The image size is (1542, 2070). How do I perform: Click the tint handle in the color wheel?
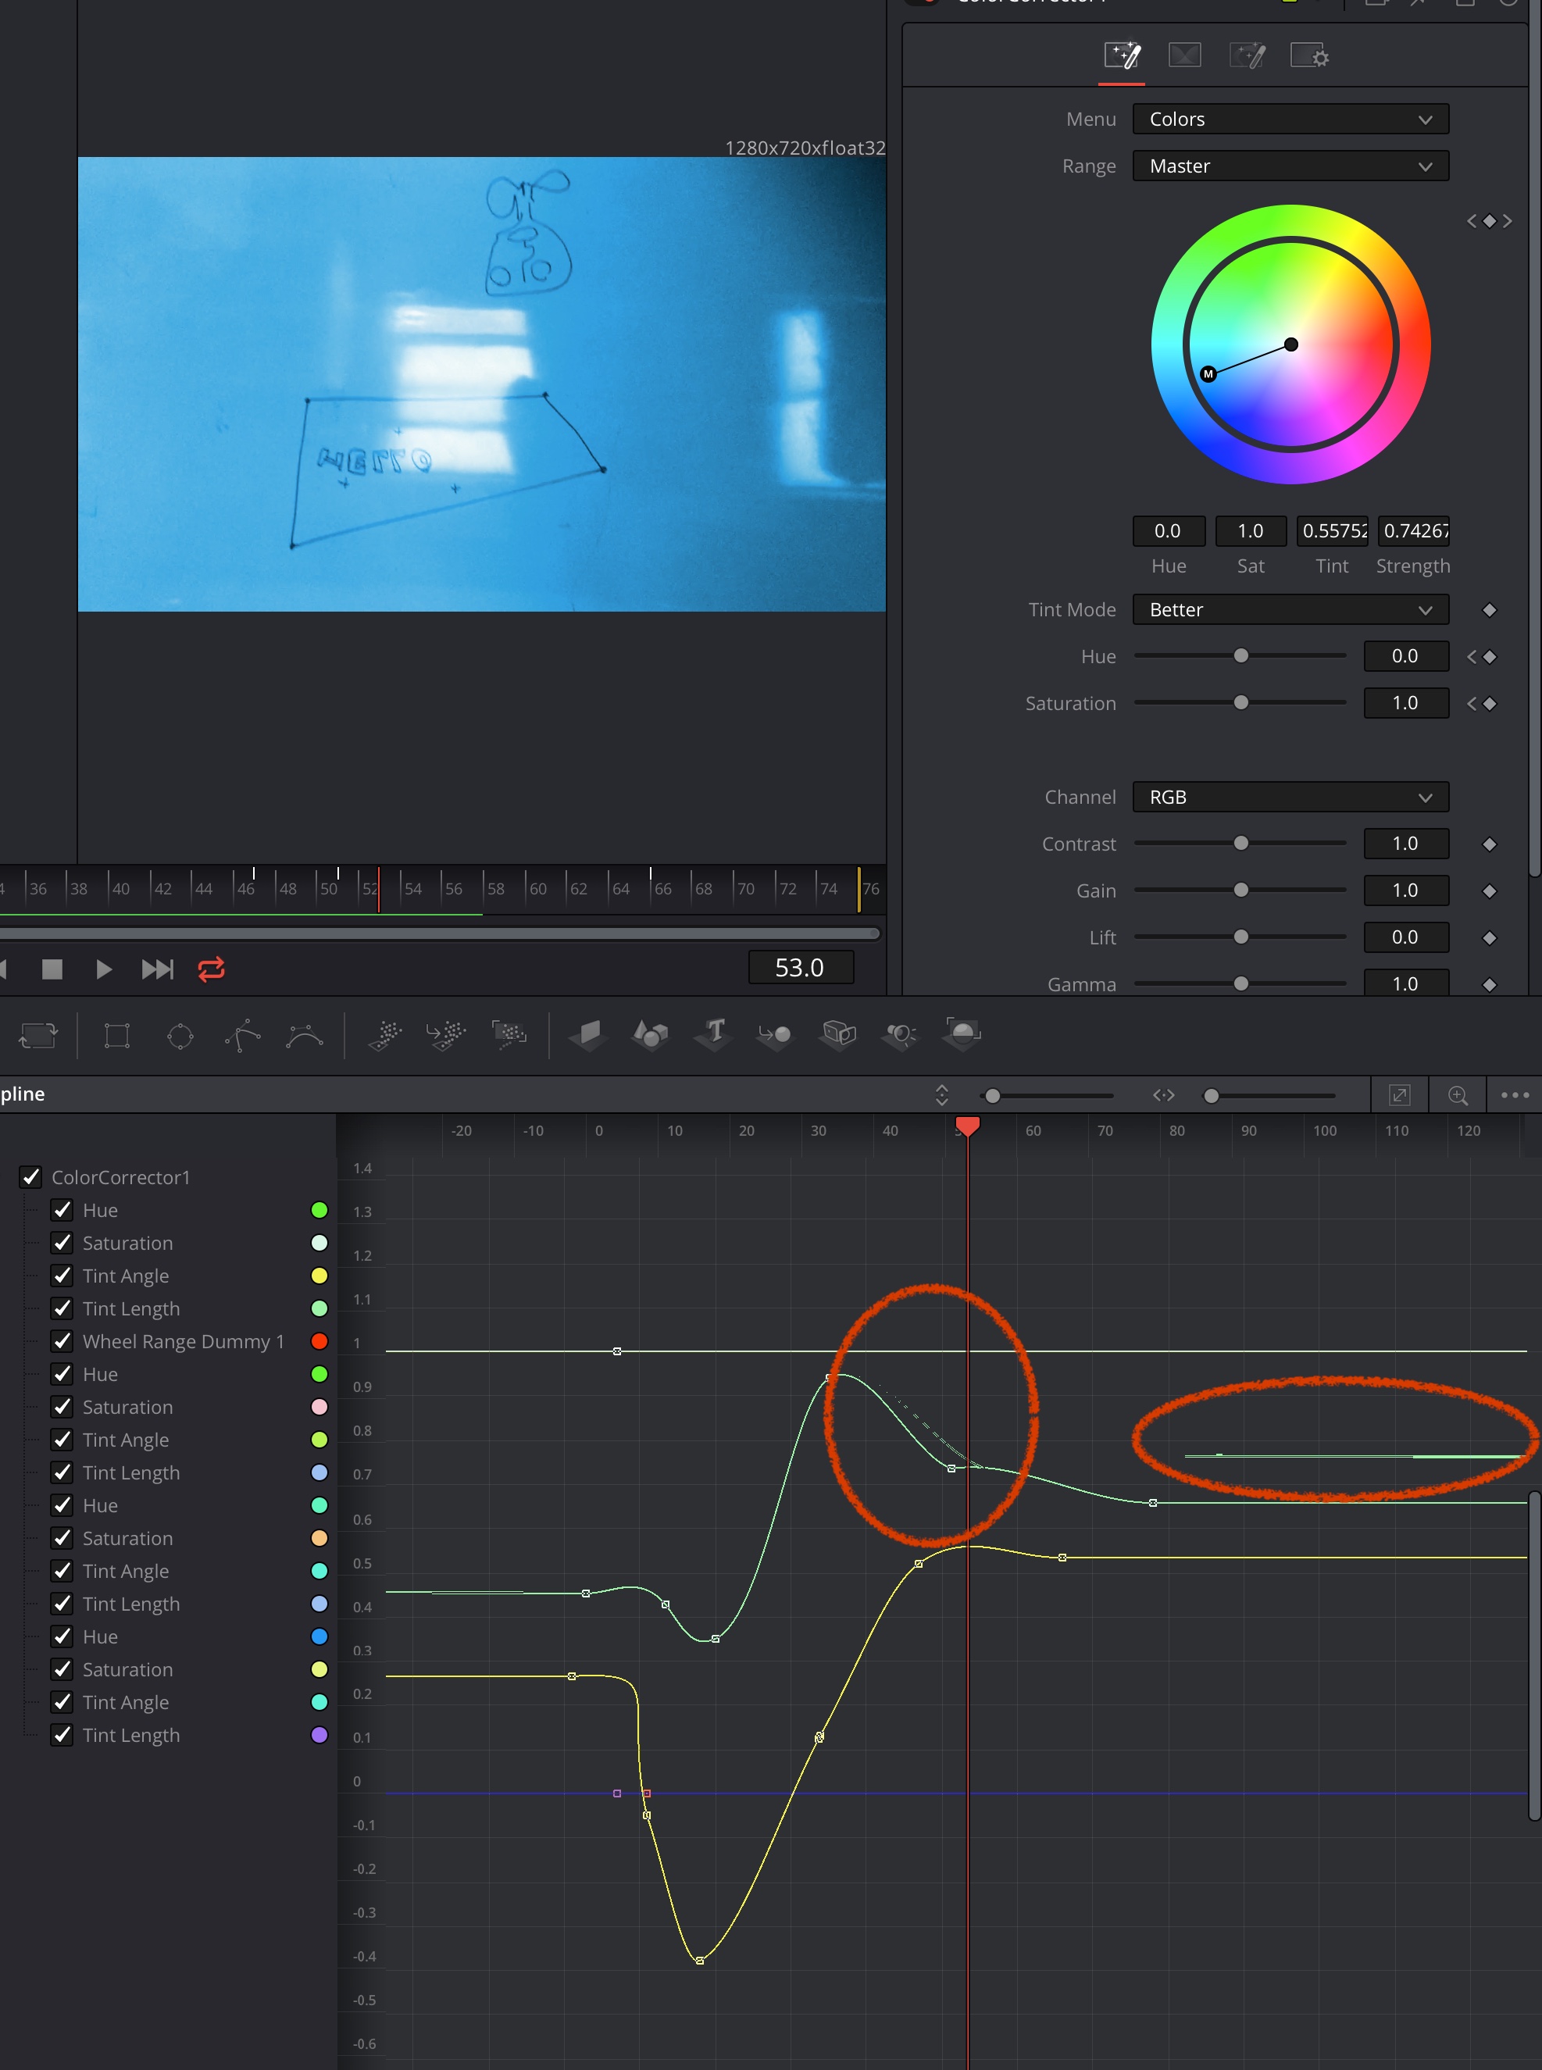coord(1208,374)
